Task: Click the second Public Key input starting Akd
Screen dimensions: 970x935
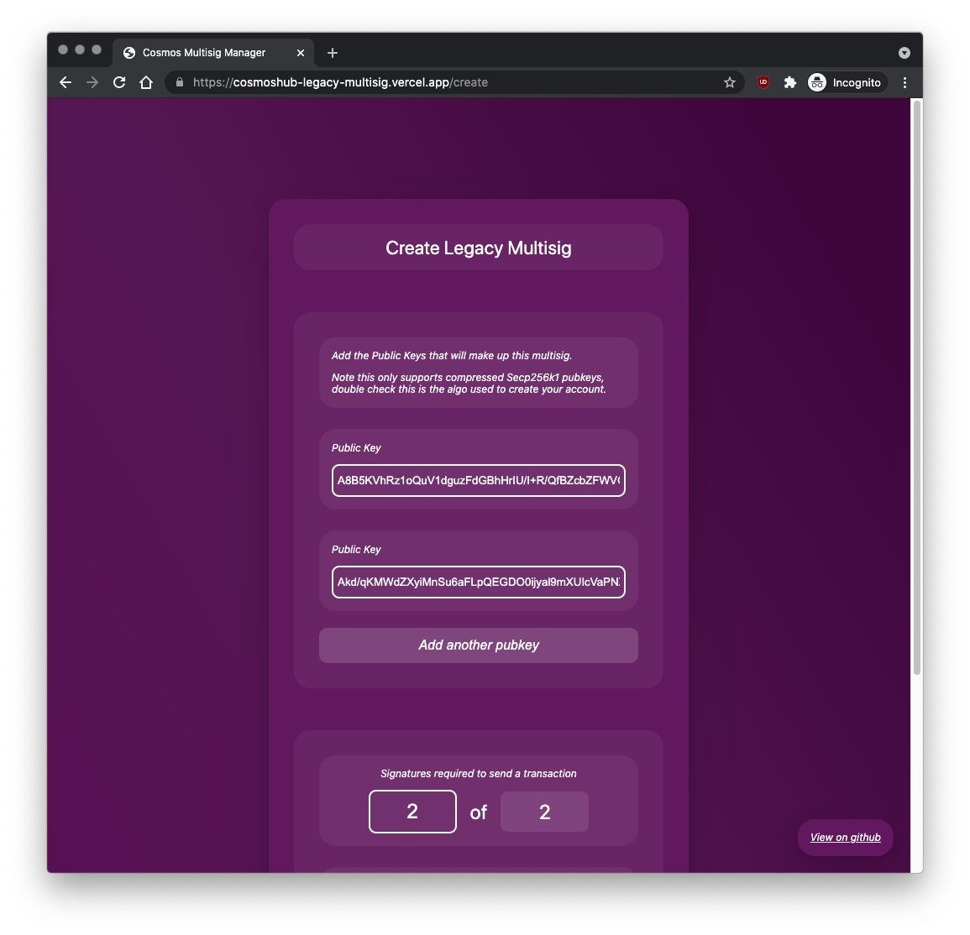Action: coord(478,582)
